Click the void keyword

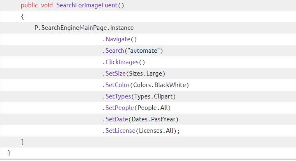coord(47,5)
